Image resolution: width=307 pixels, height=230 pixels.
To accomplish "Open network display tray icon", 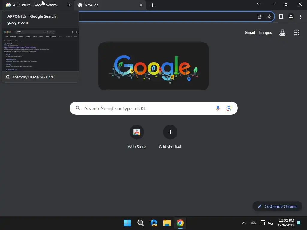I will click(263, 223).
